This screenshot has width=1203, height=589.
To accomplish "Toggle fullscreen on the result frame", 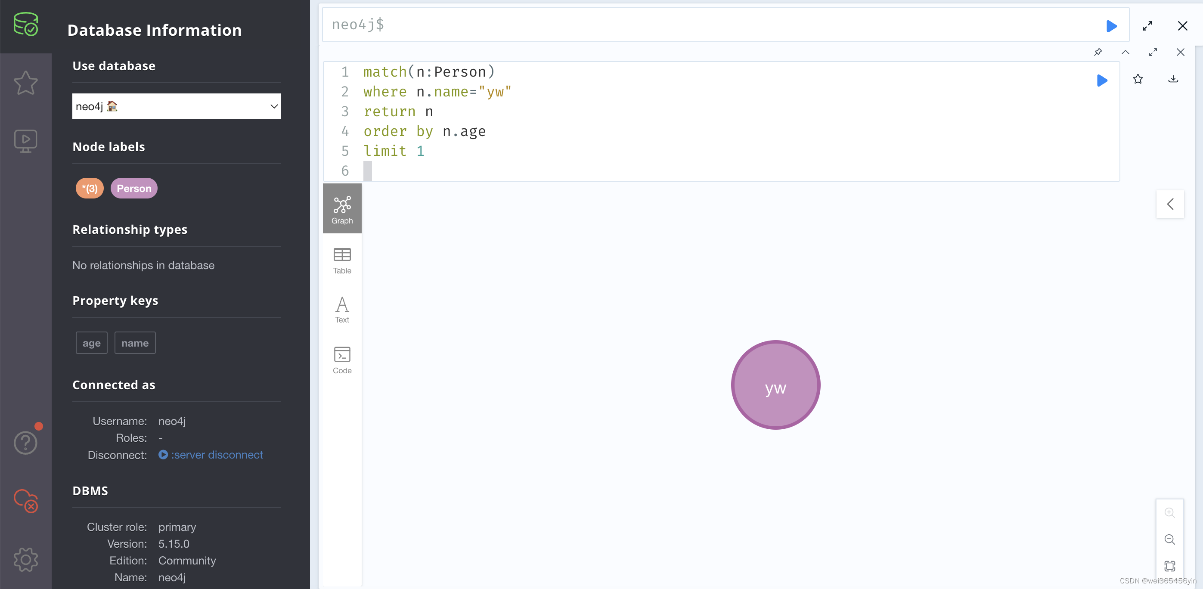I will 1153,52.
